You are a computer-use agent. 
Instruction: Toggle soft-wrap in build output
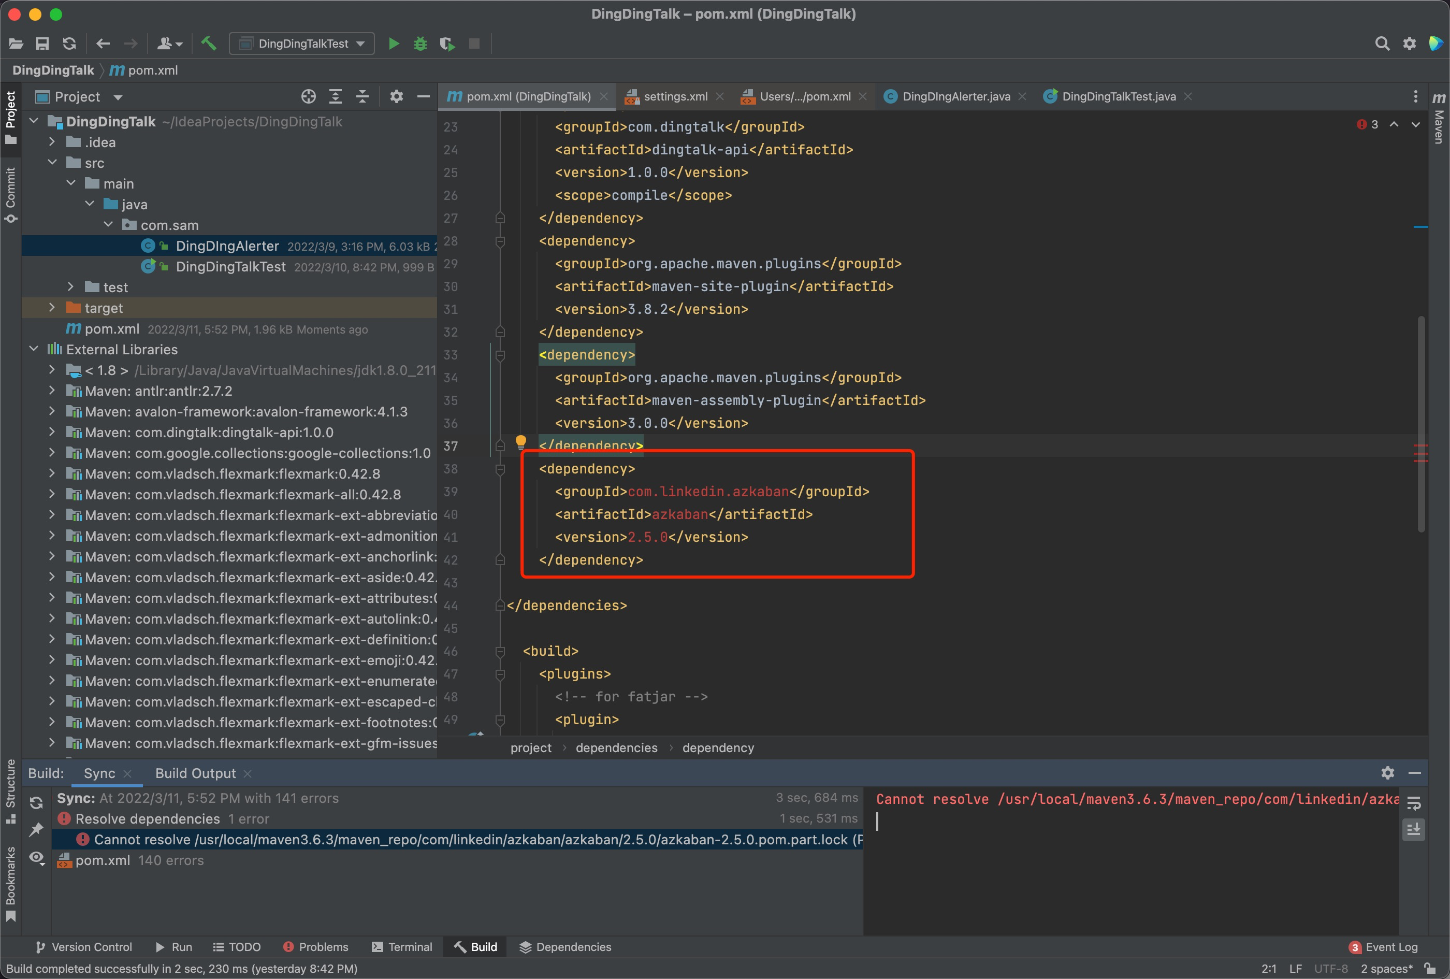(x=1414, y=803)
